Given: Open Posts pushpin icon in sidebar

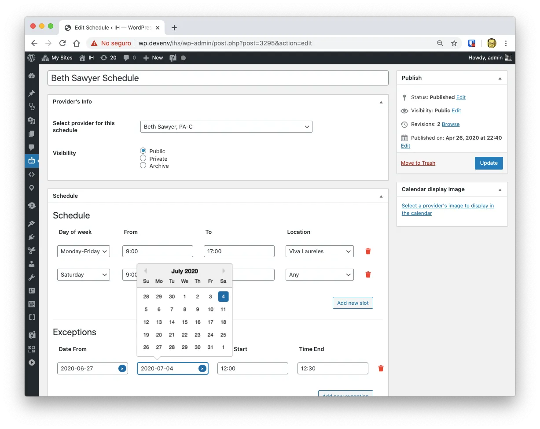Looking at the screenshot, I should point(31,93).
